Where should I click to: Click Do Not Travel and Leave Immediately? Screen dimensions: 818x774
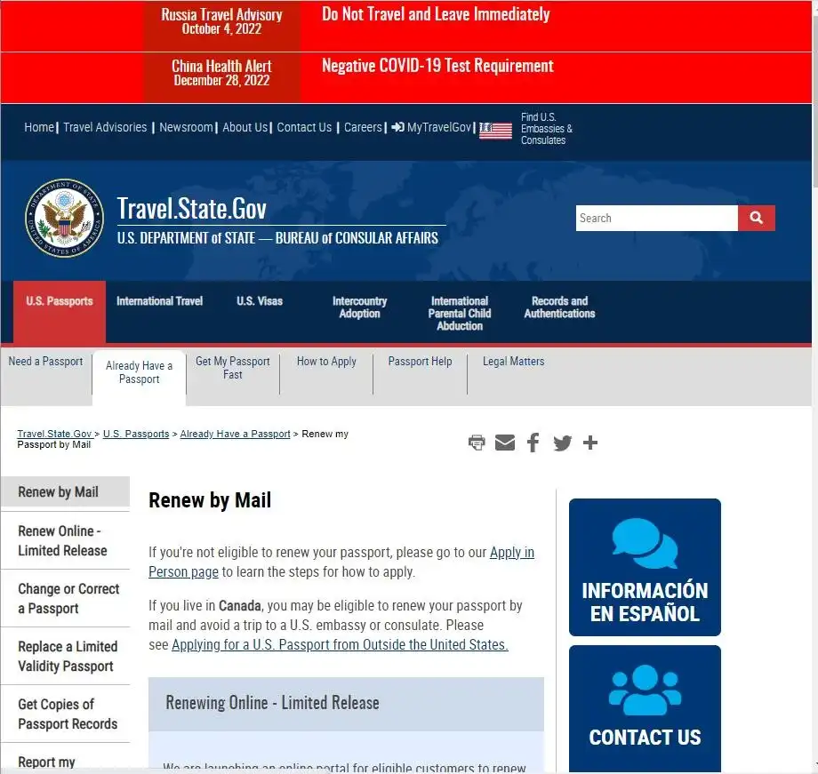436,14
